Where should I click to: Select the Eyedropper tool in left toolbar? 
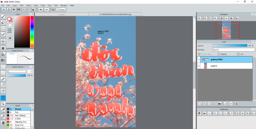point(3,117)
